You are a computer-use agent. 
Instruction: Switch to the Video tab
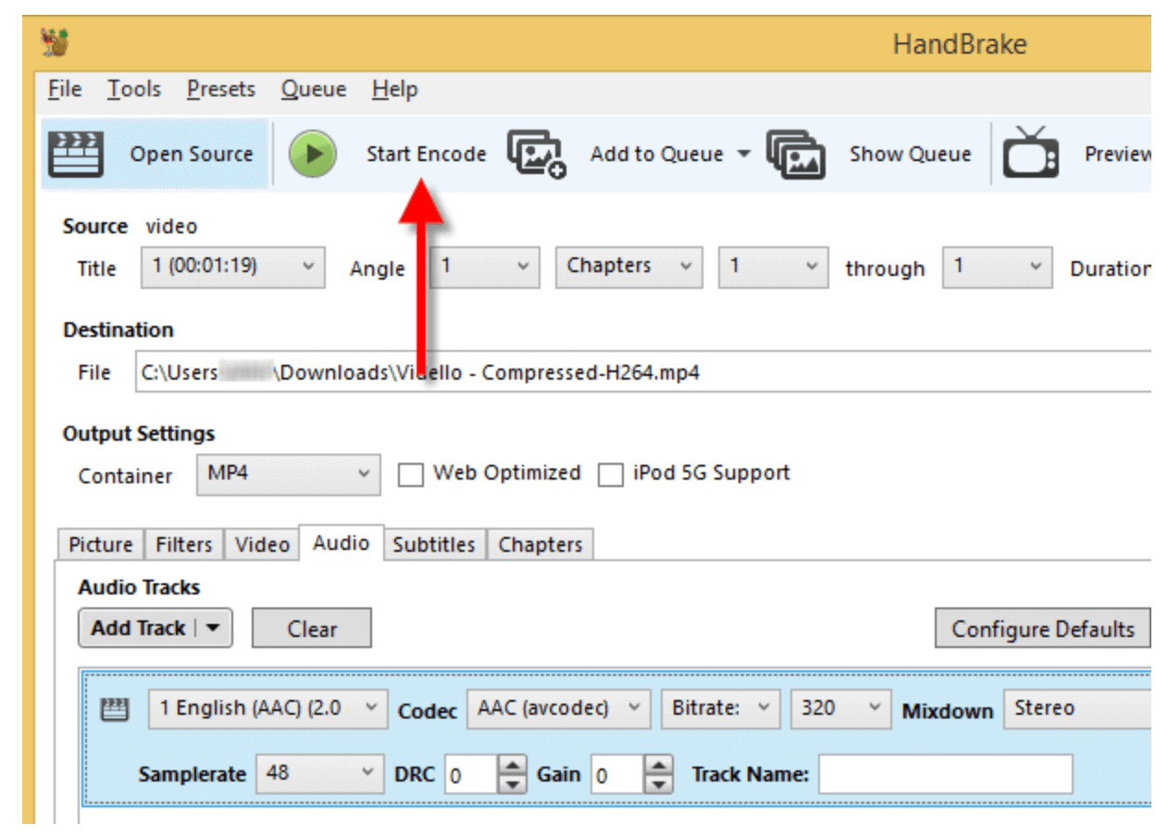262,544
